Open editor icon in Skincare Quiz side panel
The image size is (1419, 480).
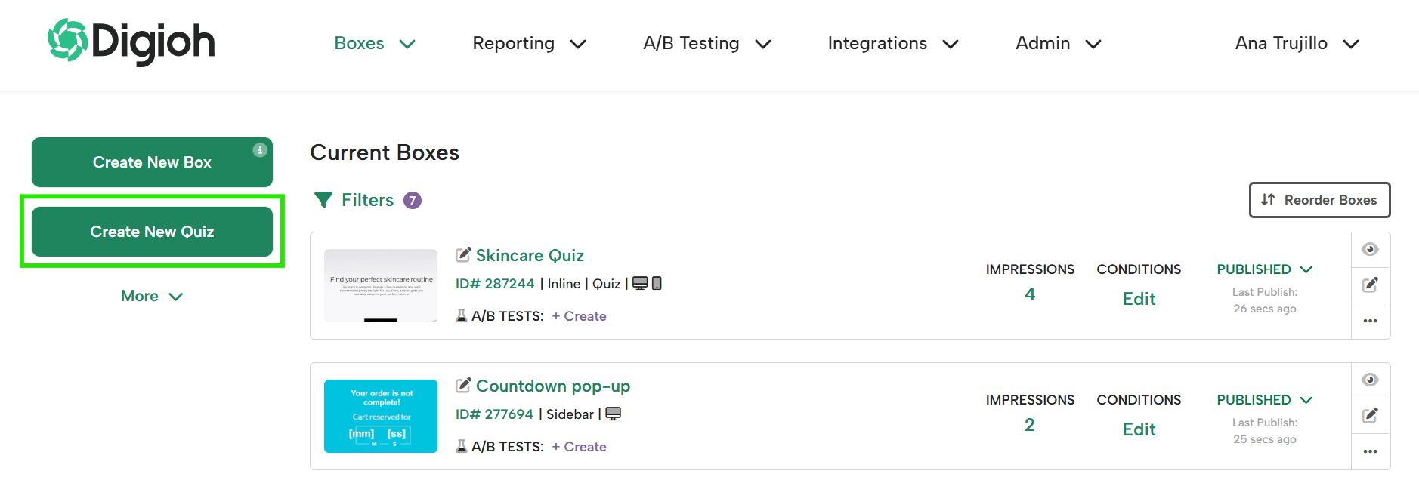1370,285
